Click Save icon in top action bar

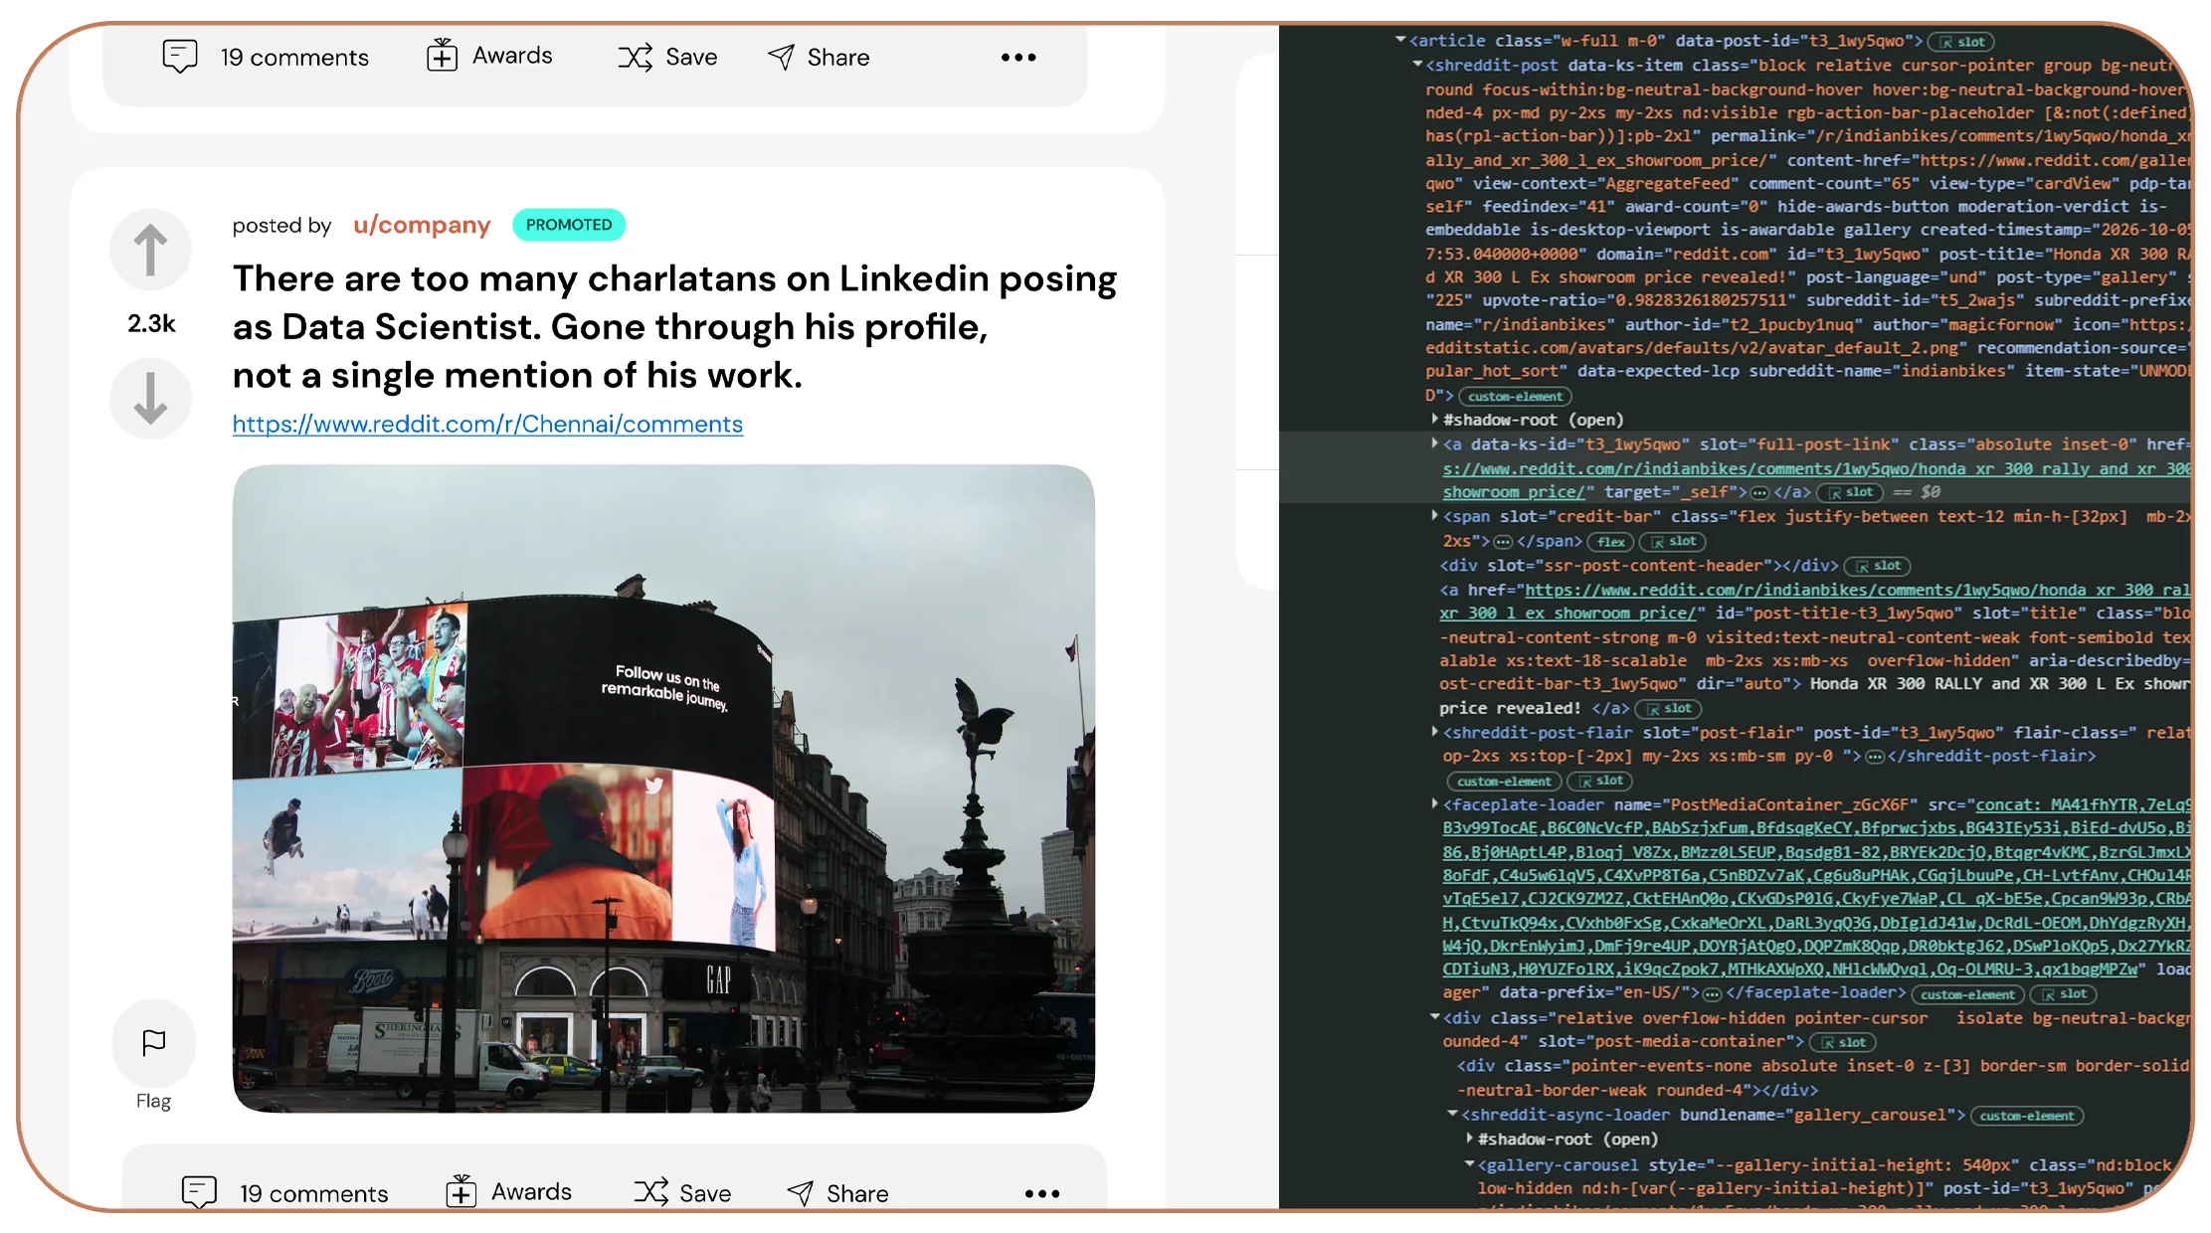click(636, 57)
